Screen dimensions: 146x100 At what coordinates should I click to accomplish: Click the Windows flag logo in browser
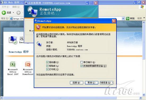pyautogui.click(x=142, y=7)
